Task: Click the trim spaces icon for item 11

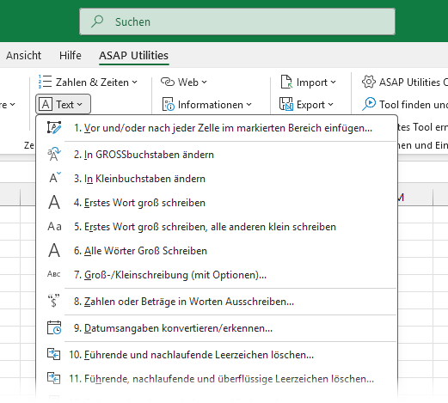Action: pos(54,378)
